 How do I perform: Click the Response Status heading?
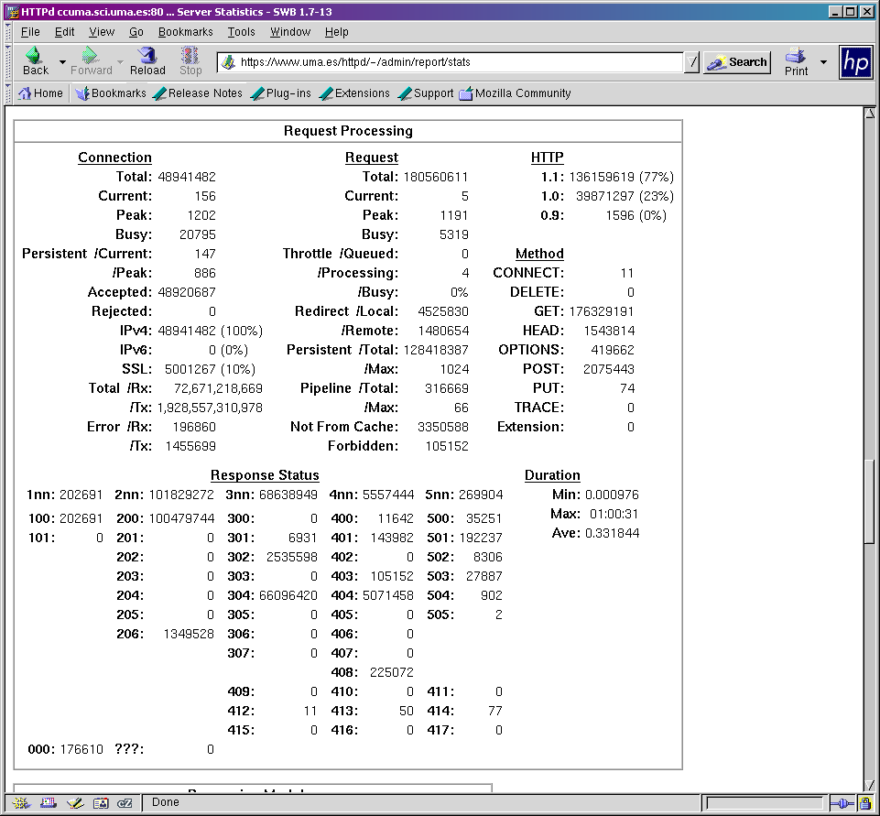(265, 475)
